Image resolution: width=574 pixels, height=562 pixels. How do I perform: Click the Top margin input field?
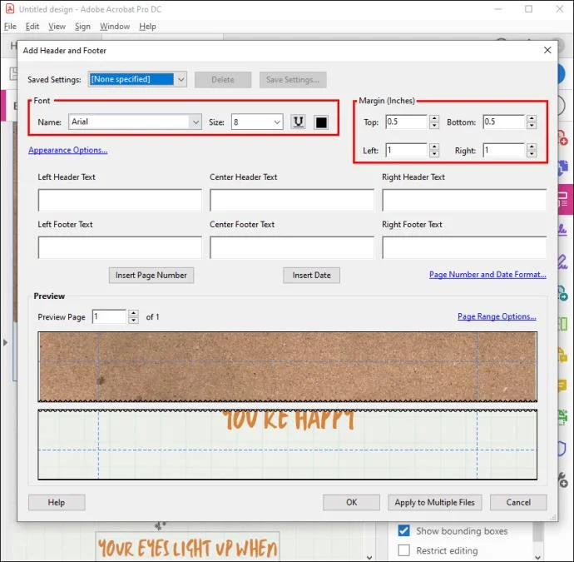click(407, 122)
